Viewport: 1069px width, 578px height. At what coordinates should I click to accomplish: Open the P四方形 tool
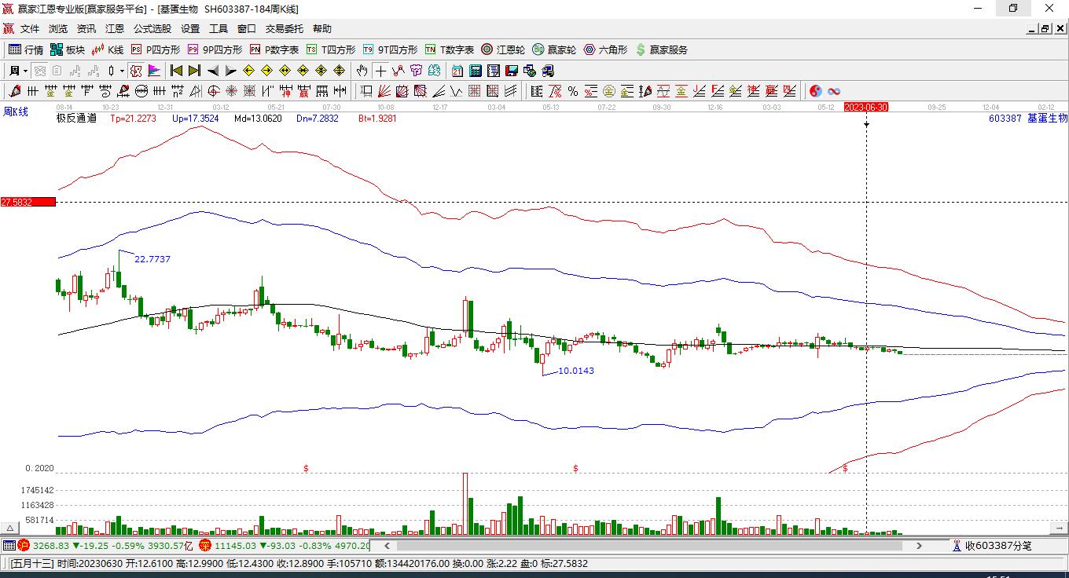(x=155, y=49)
